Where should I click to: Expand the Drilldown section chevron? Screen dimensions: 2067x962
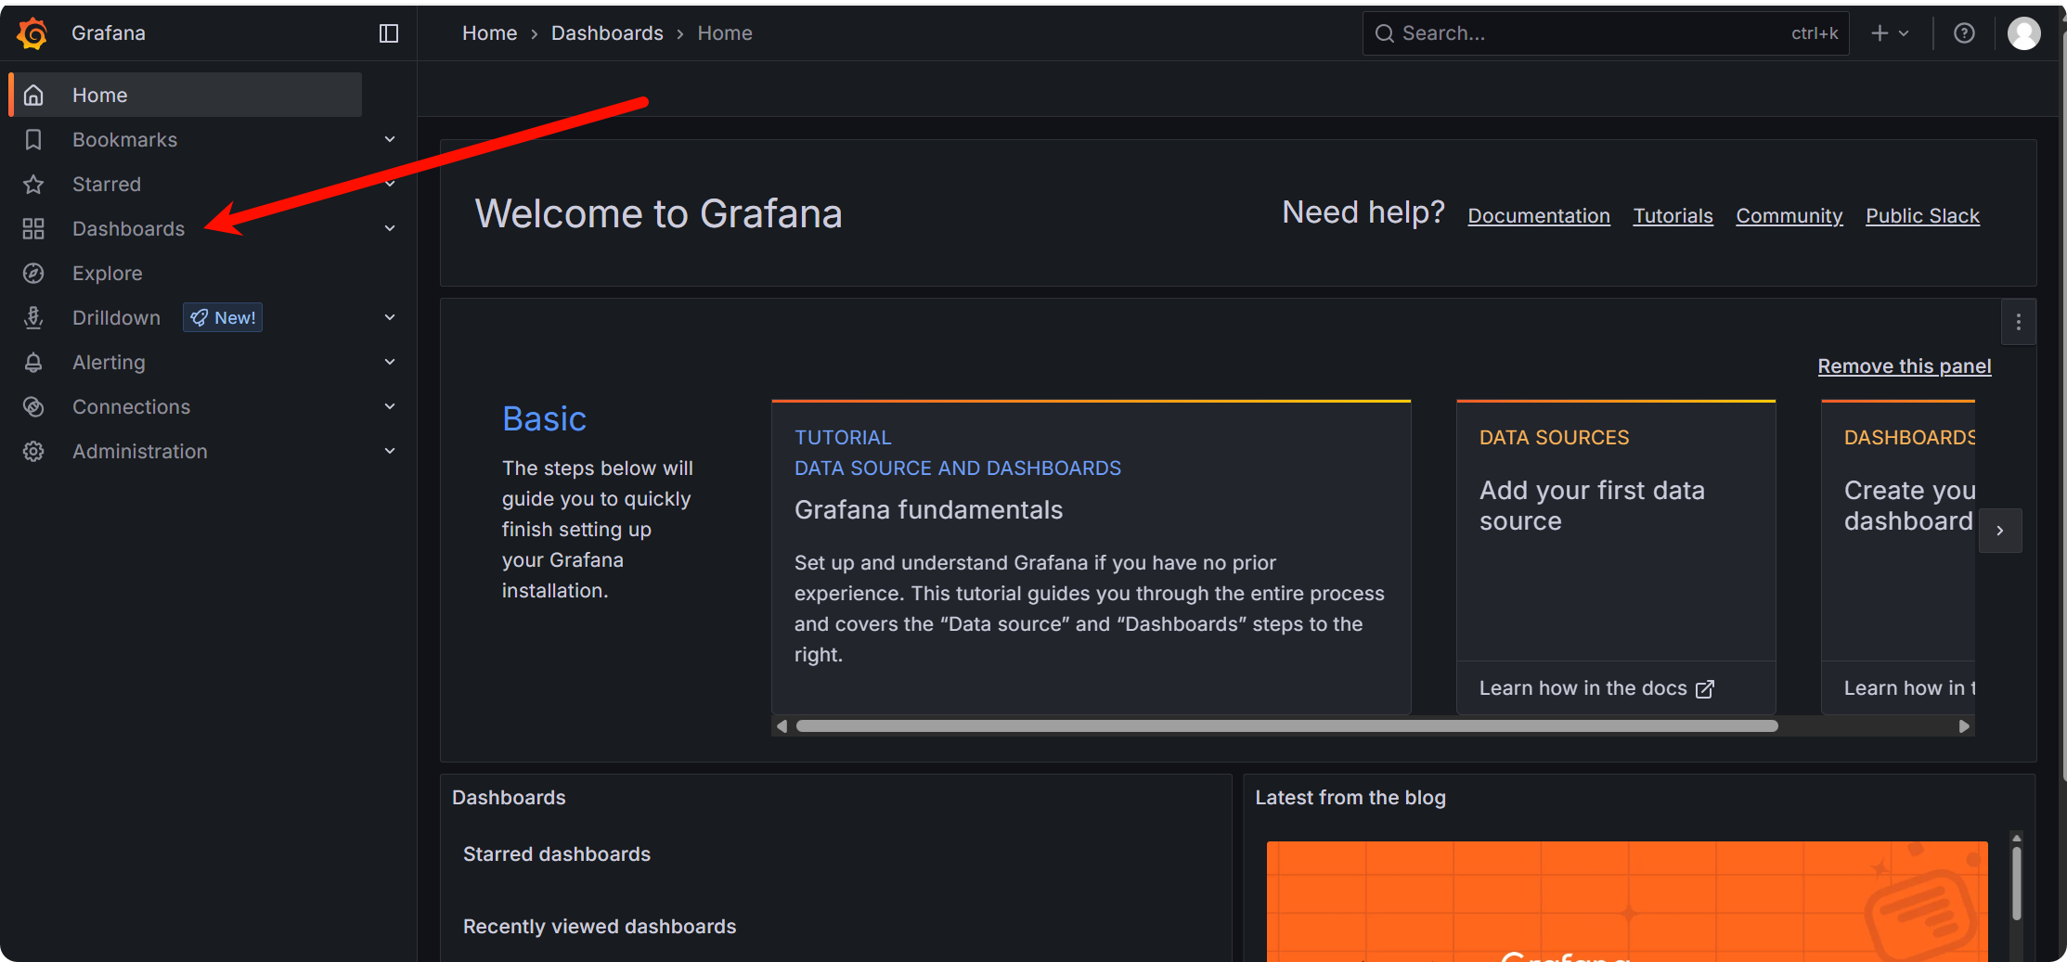(390, 317)
